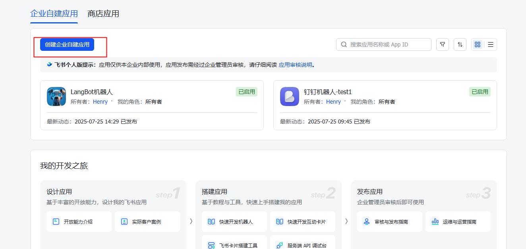The height and width of the screenshot is (249, 526).
Task: Open the 钉钉机器人-test1 app title
Action: (x=328, y=92)
